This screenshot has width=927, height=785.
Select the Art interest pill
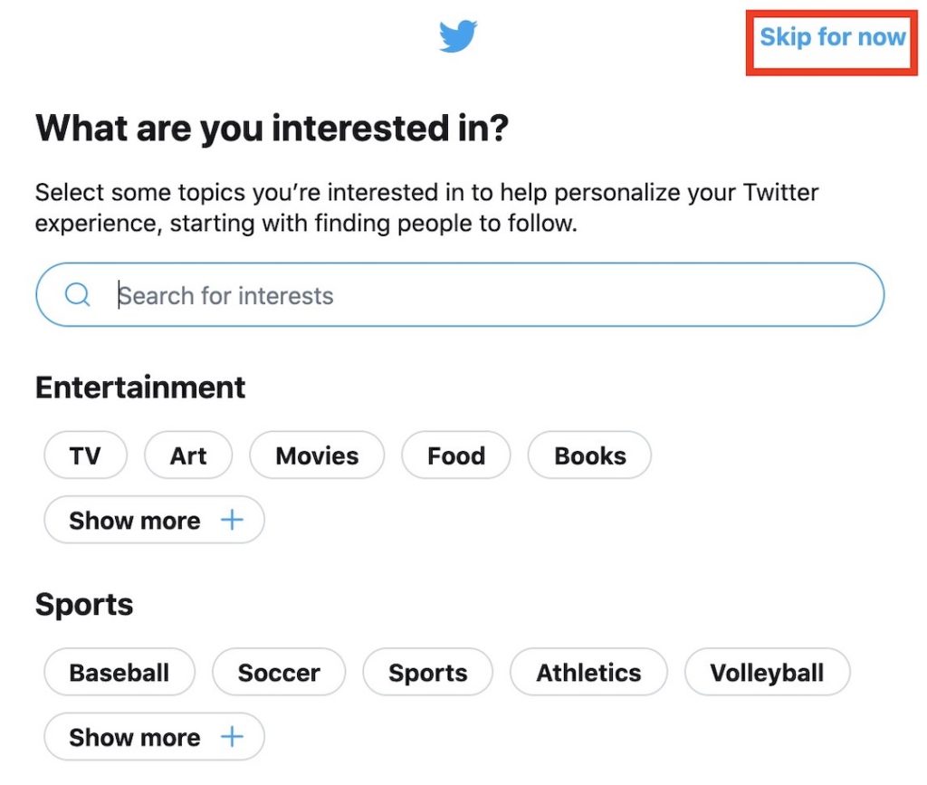(188, 455)
